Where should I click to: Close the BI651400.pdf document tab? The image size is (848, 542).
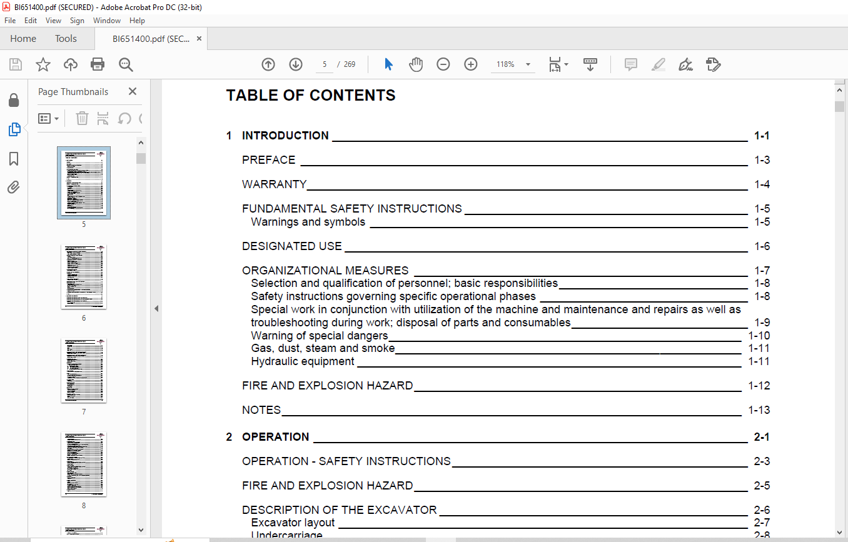tap(199, 39)
